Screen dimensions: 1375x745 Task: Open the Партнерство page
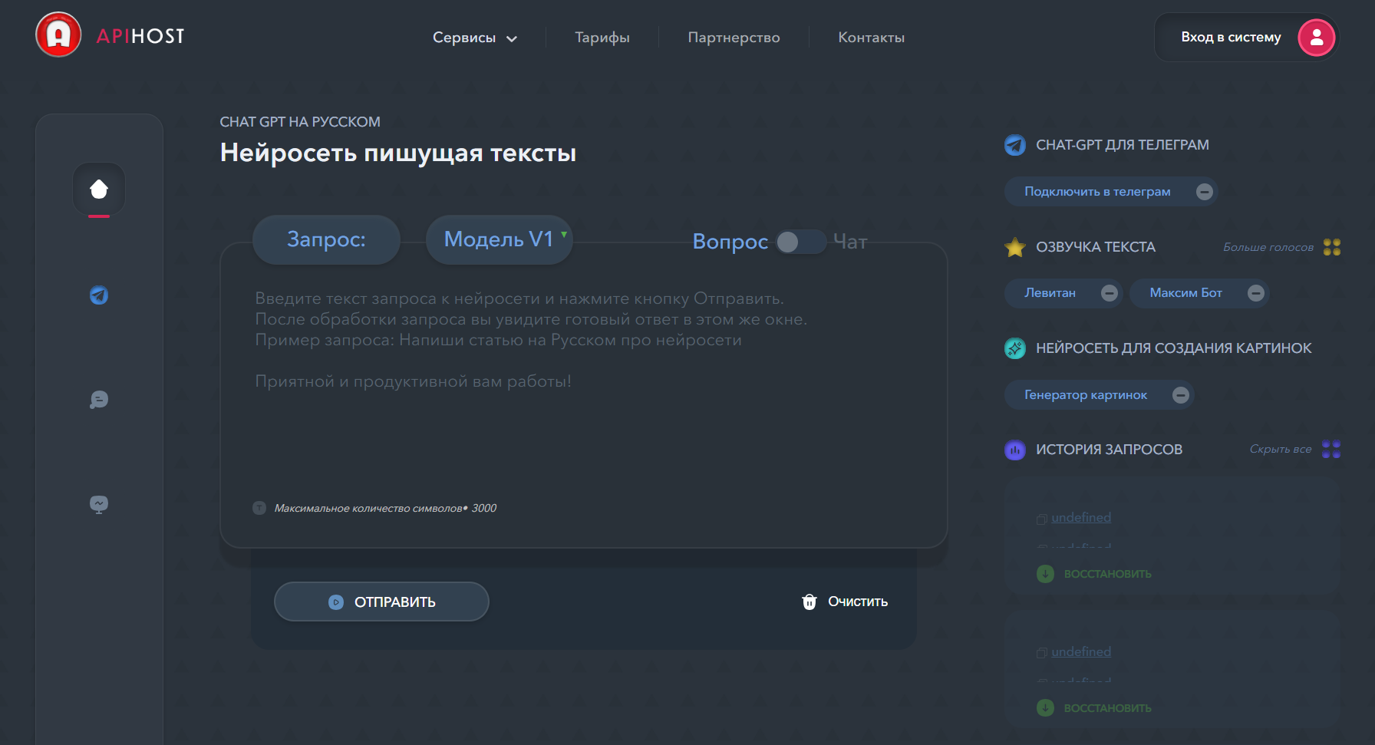(733, 37)
